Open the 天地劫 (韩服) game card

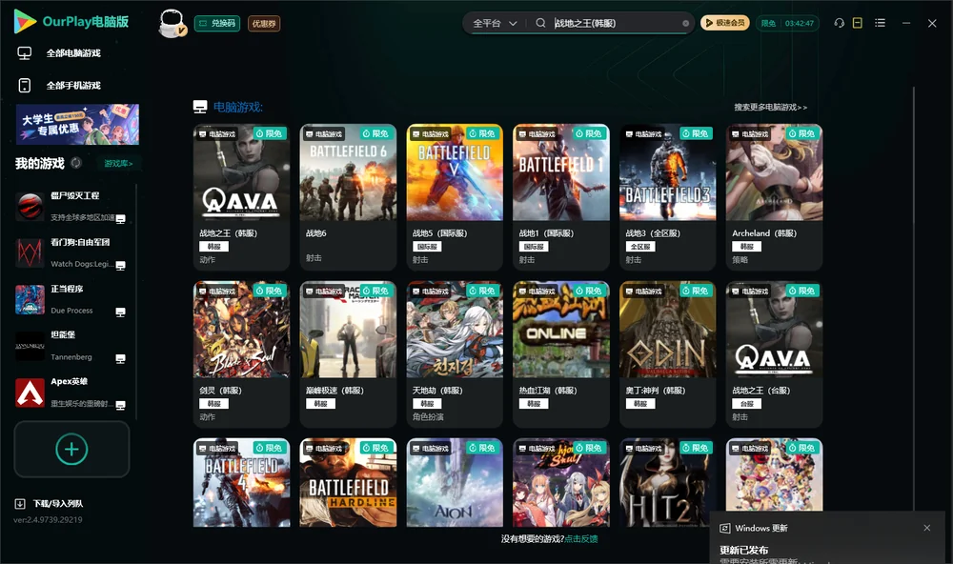[x=455, y=354]
